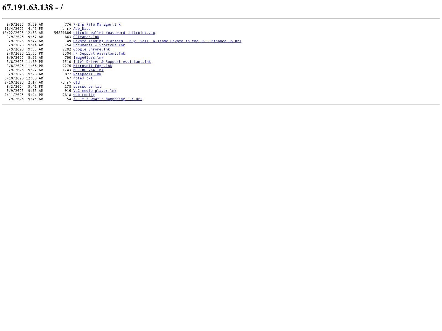
Task: Open HP Support Assistant.lnk
Action: [99, 54]
